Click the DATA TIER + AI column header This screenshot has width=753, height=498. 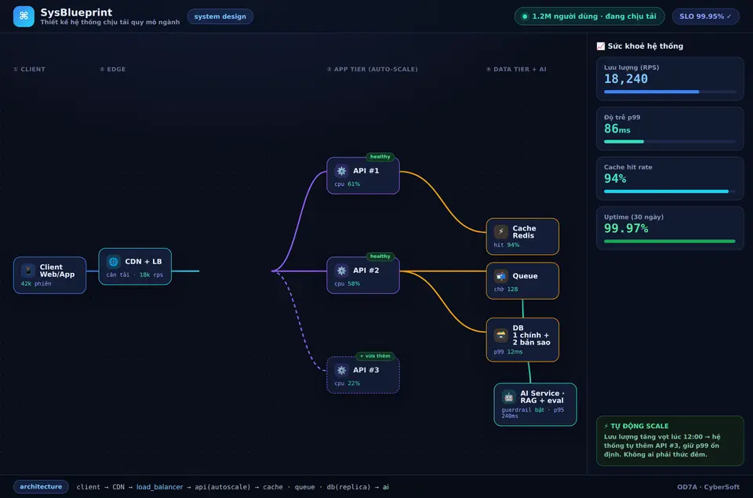(x=516, y=69)
